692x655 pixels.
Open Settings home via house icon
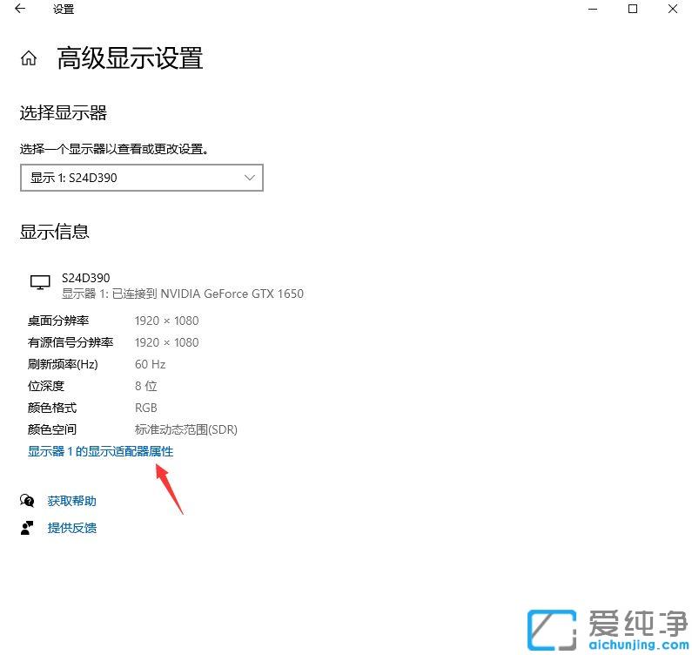[x=29, y=57]
